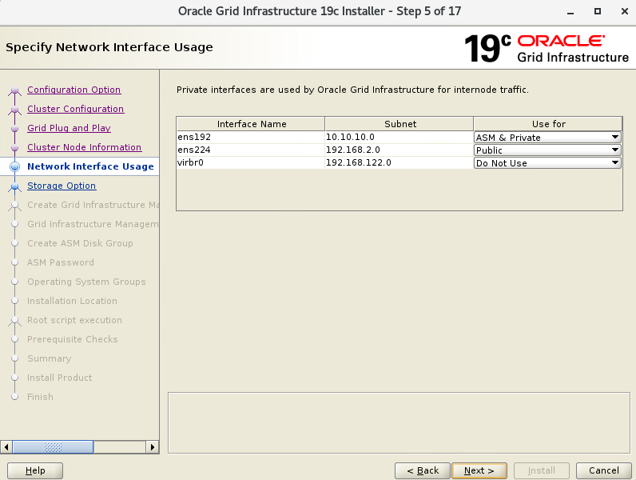Open the Storage Option step link
Viewport: 636px width, 480px height.
pyautogui.click(x=62, y=186)
